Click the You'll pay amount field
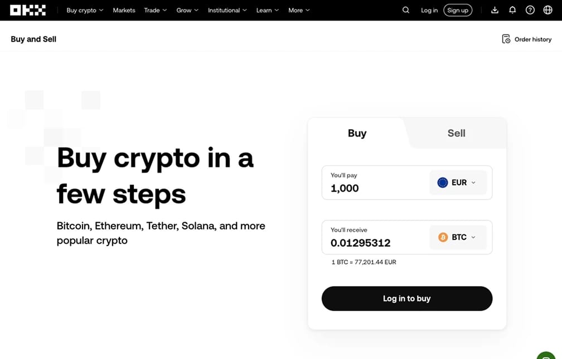 click(375, 183)
